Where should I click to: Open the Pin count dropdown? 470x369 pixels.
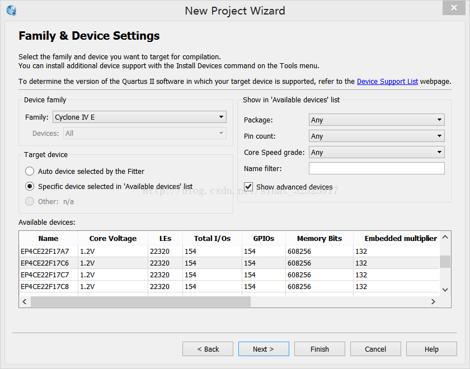377,136
